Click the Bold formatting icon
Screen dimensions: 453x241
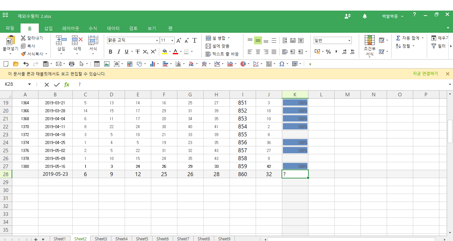(x=110, y=52)
